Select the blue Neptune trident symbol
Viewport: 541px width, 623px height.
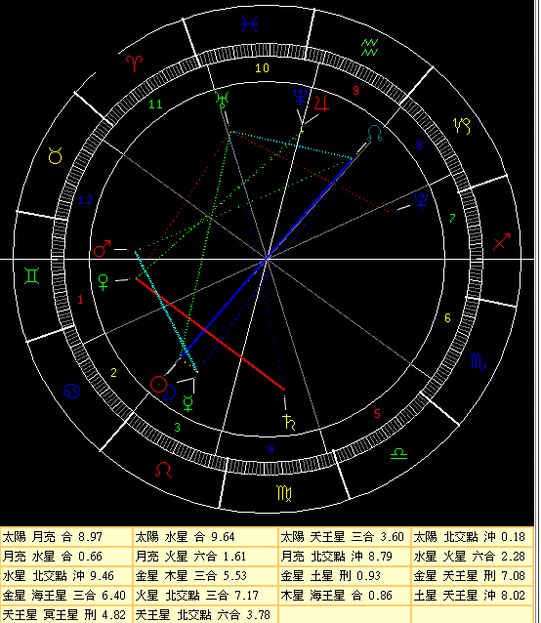tap(301, 97)
